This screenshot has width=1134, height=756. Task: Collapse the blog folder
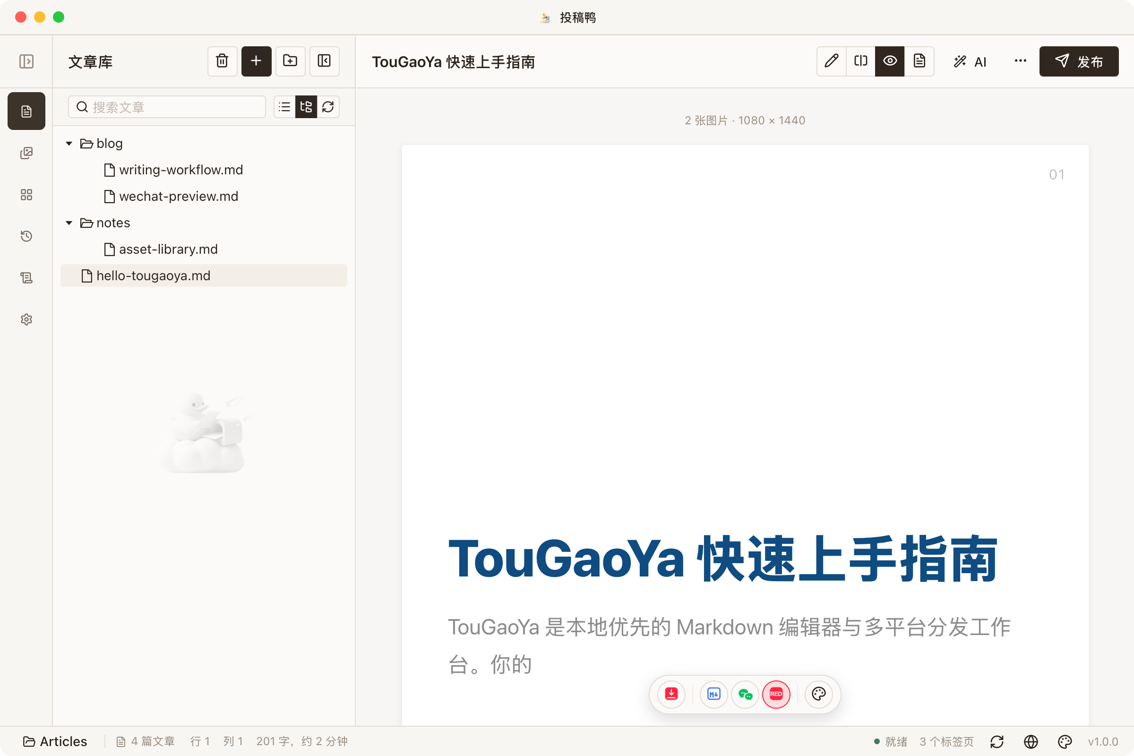69,143
